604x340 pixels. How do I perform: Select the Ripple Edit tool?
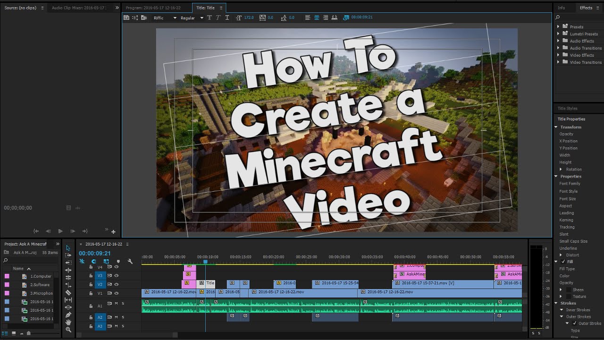pyautogui.click(x=68, y=263)
